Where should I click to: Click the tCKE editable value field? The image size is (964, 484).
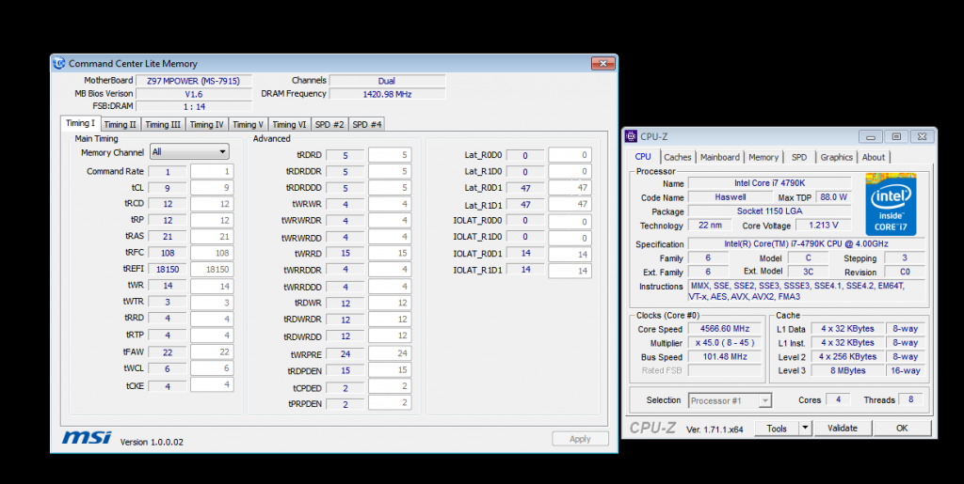point(212,384)
